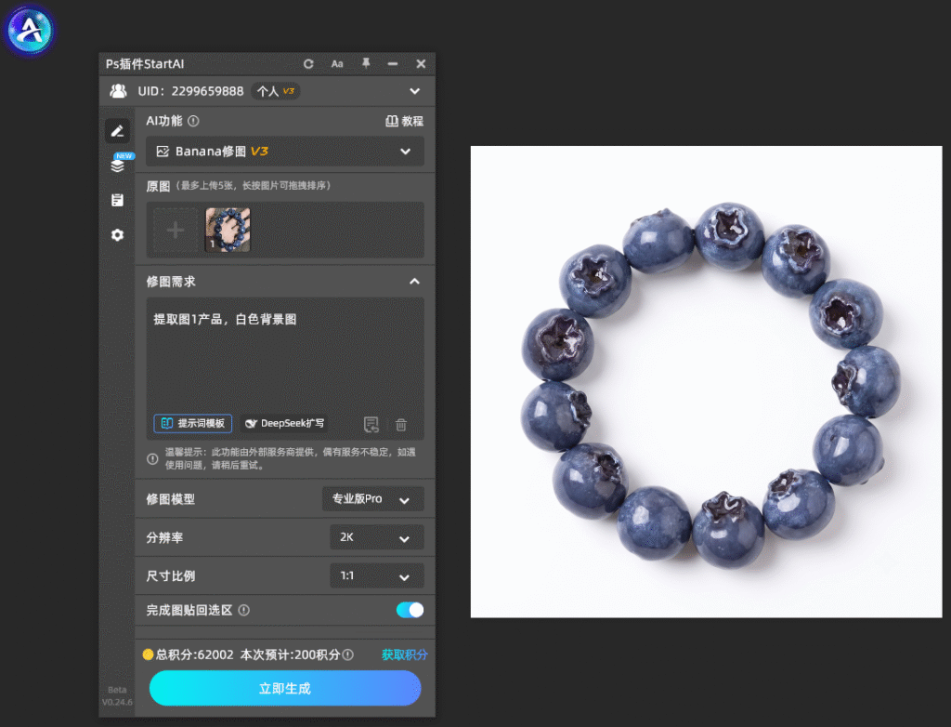
Task: Collapse the 修图需求 section
Action: [x=414, y=281]
